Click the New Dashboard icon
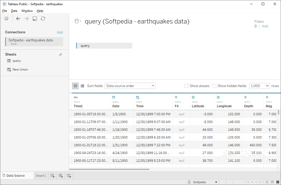 61,176
